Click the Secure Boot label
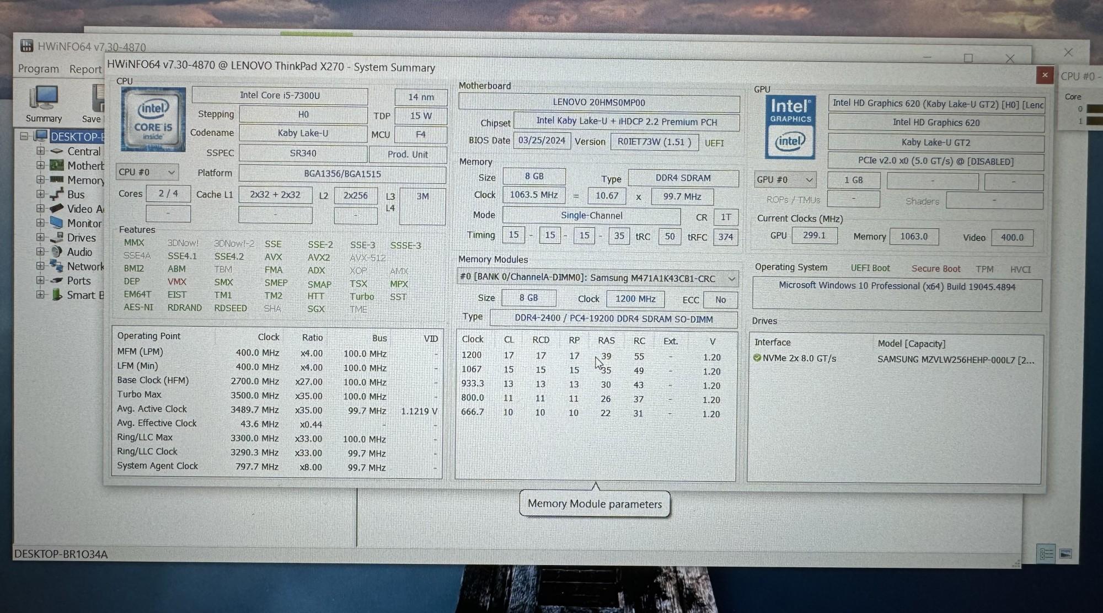Viewport: 1103px width, 613px height. 935,269
